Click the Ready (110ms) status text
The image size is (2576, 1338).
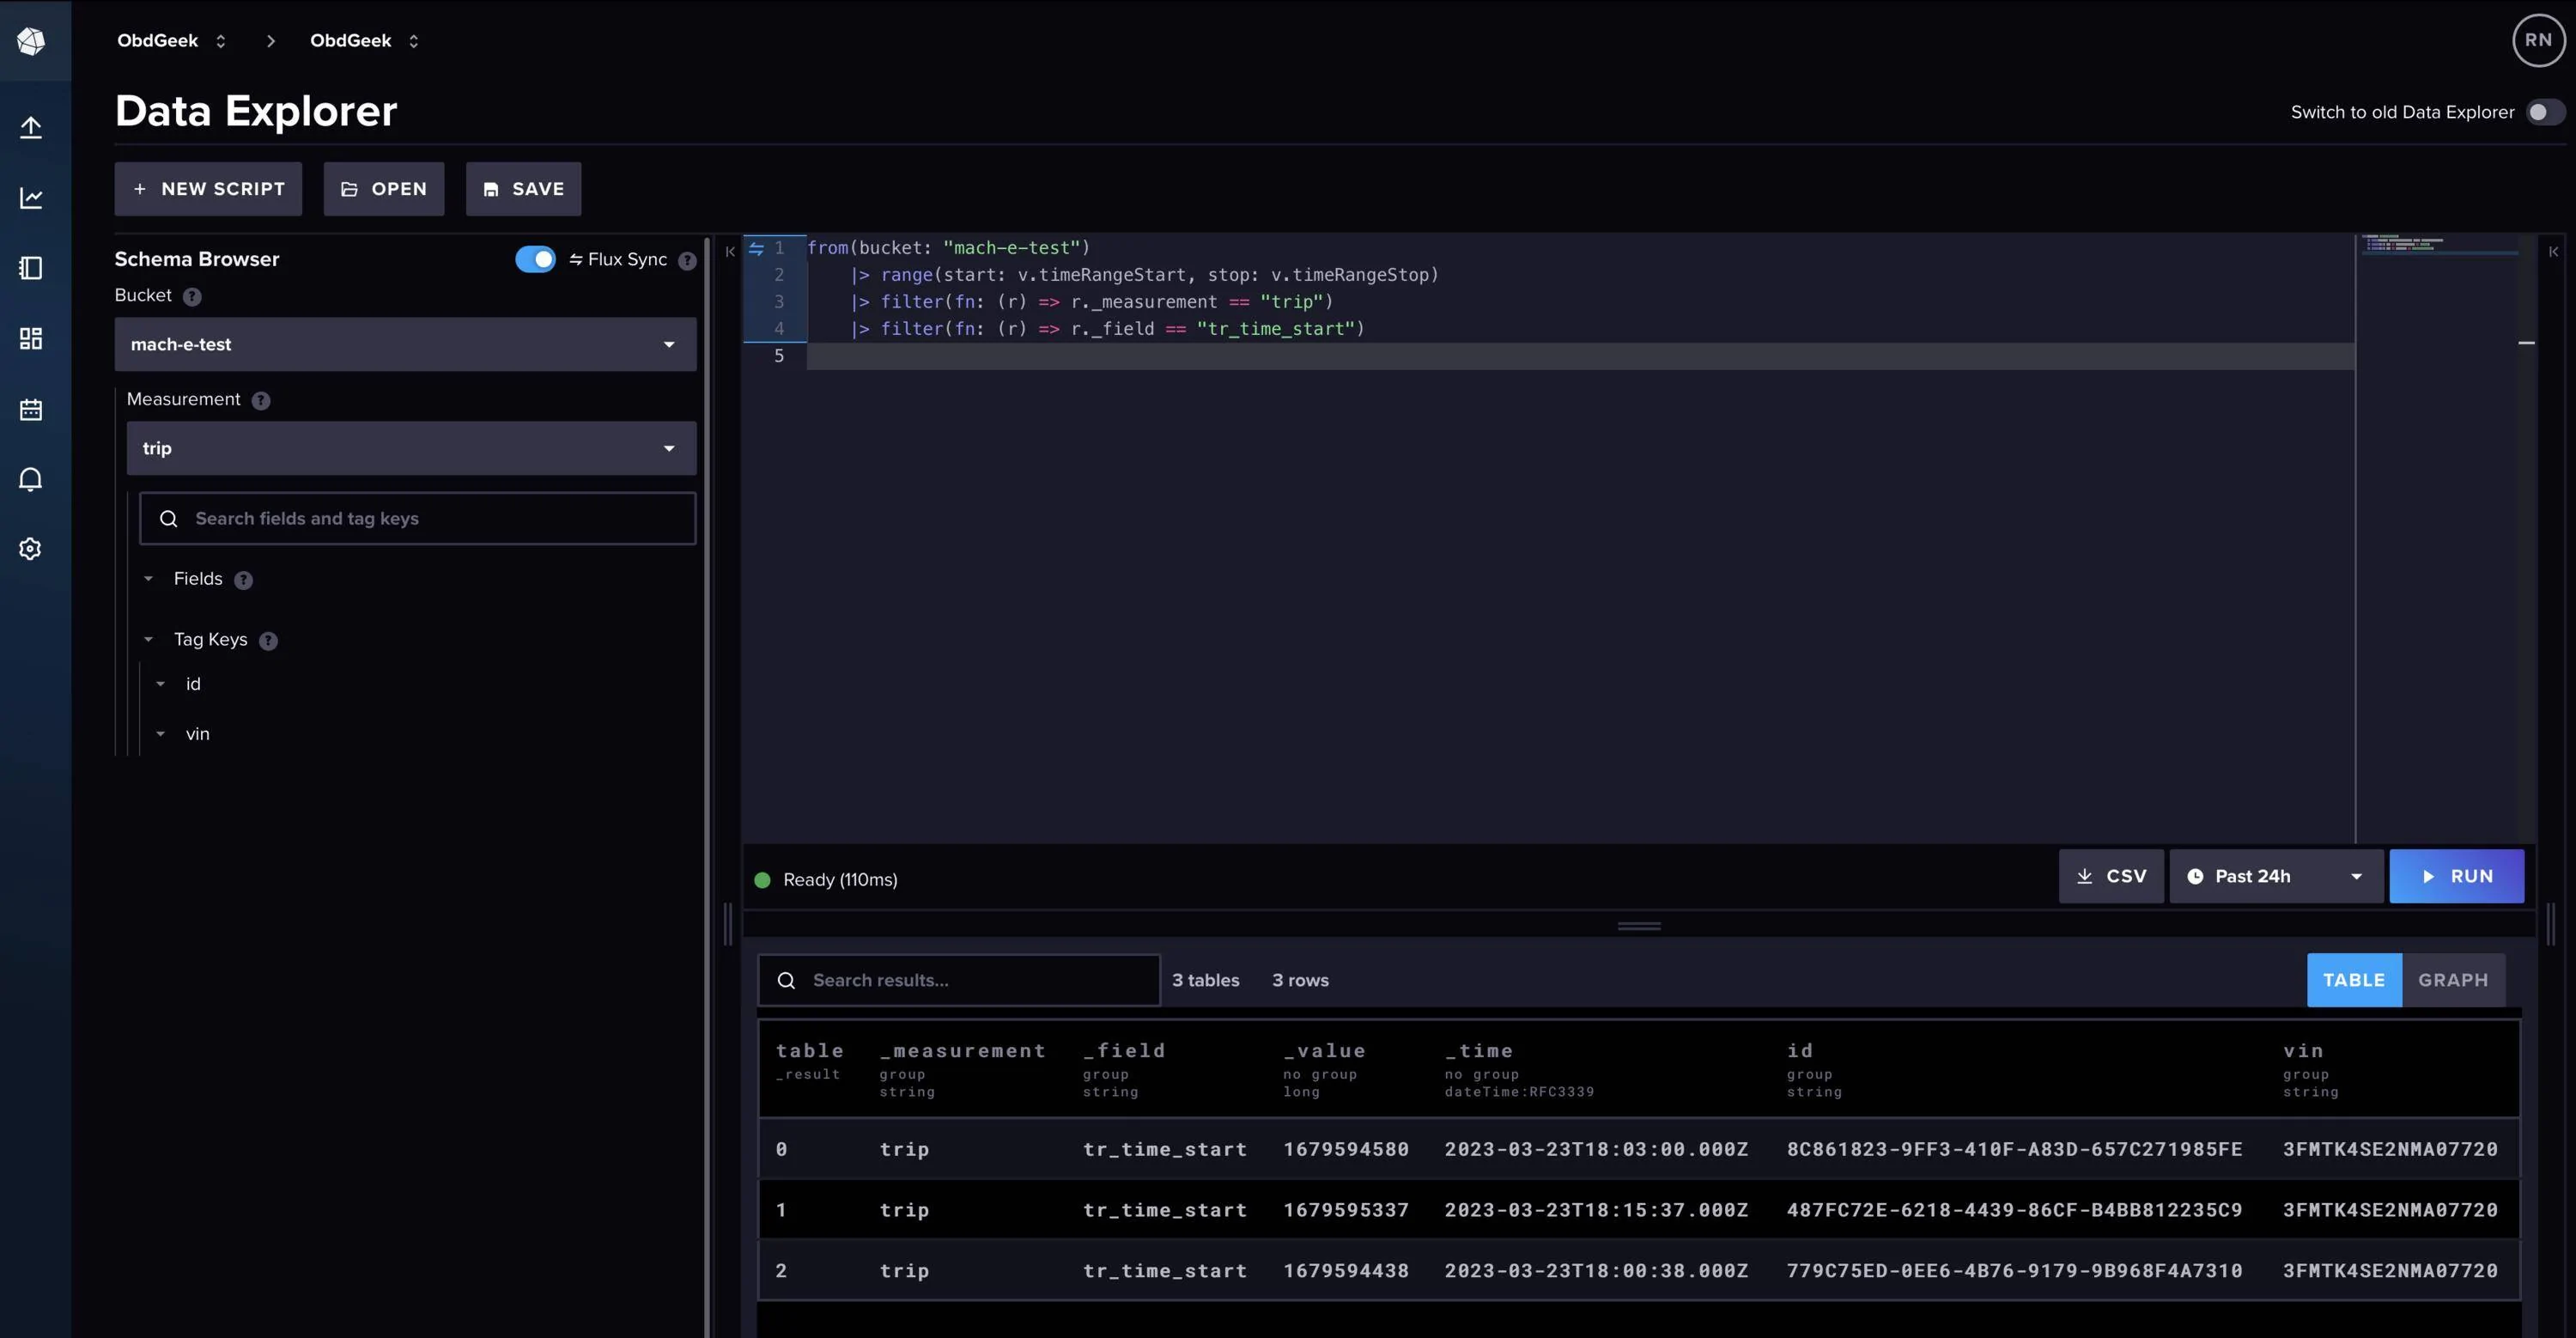click(840, 880)
